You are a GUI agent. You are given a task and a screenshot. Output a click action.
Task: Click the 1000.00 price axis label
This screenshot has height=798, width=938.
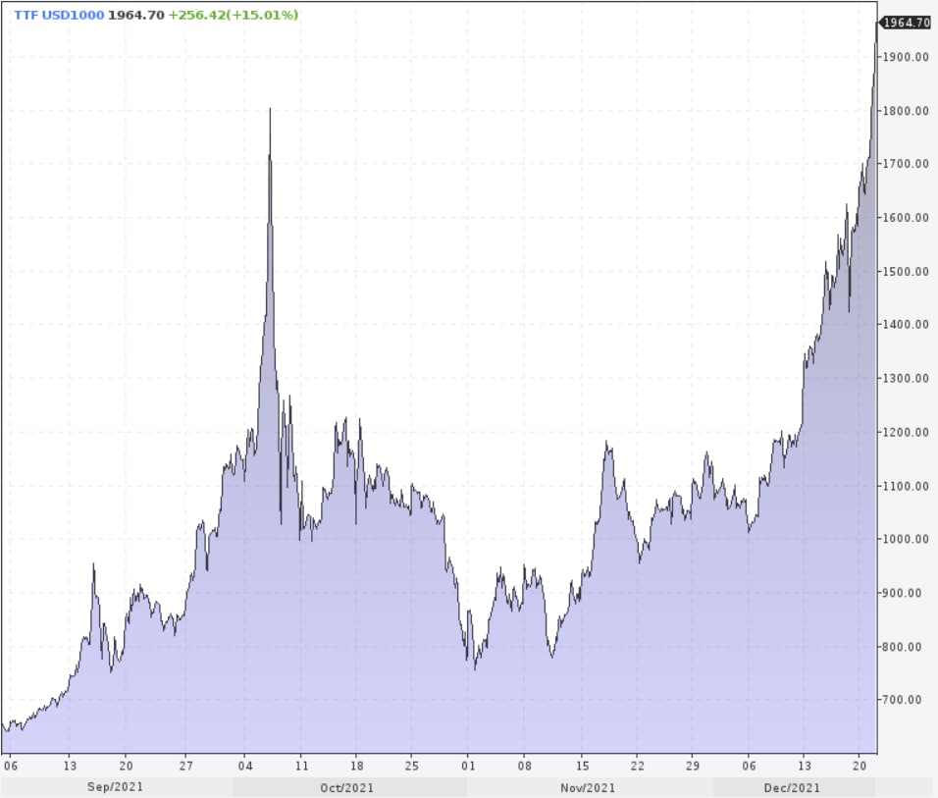click(907, 539)
